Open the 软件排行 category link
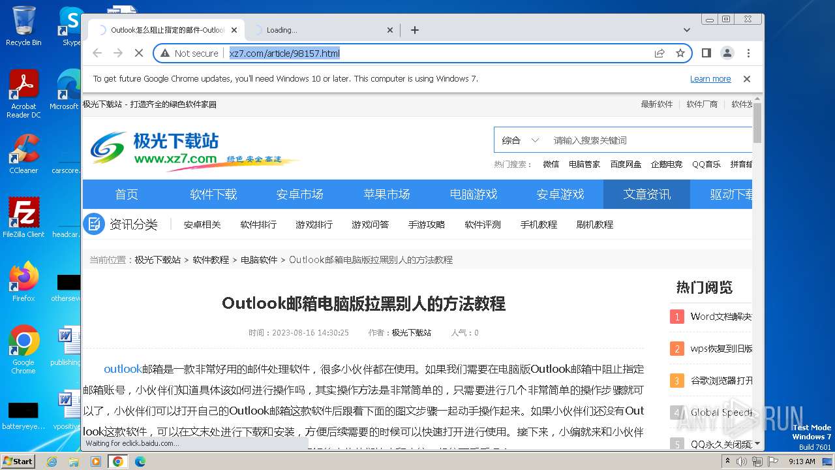 (258, 225)
